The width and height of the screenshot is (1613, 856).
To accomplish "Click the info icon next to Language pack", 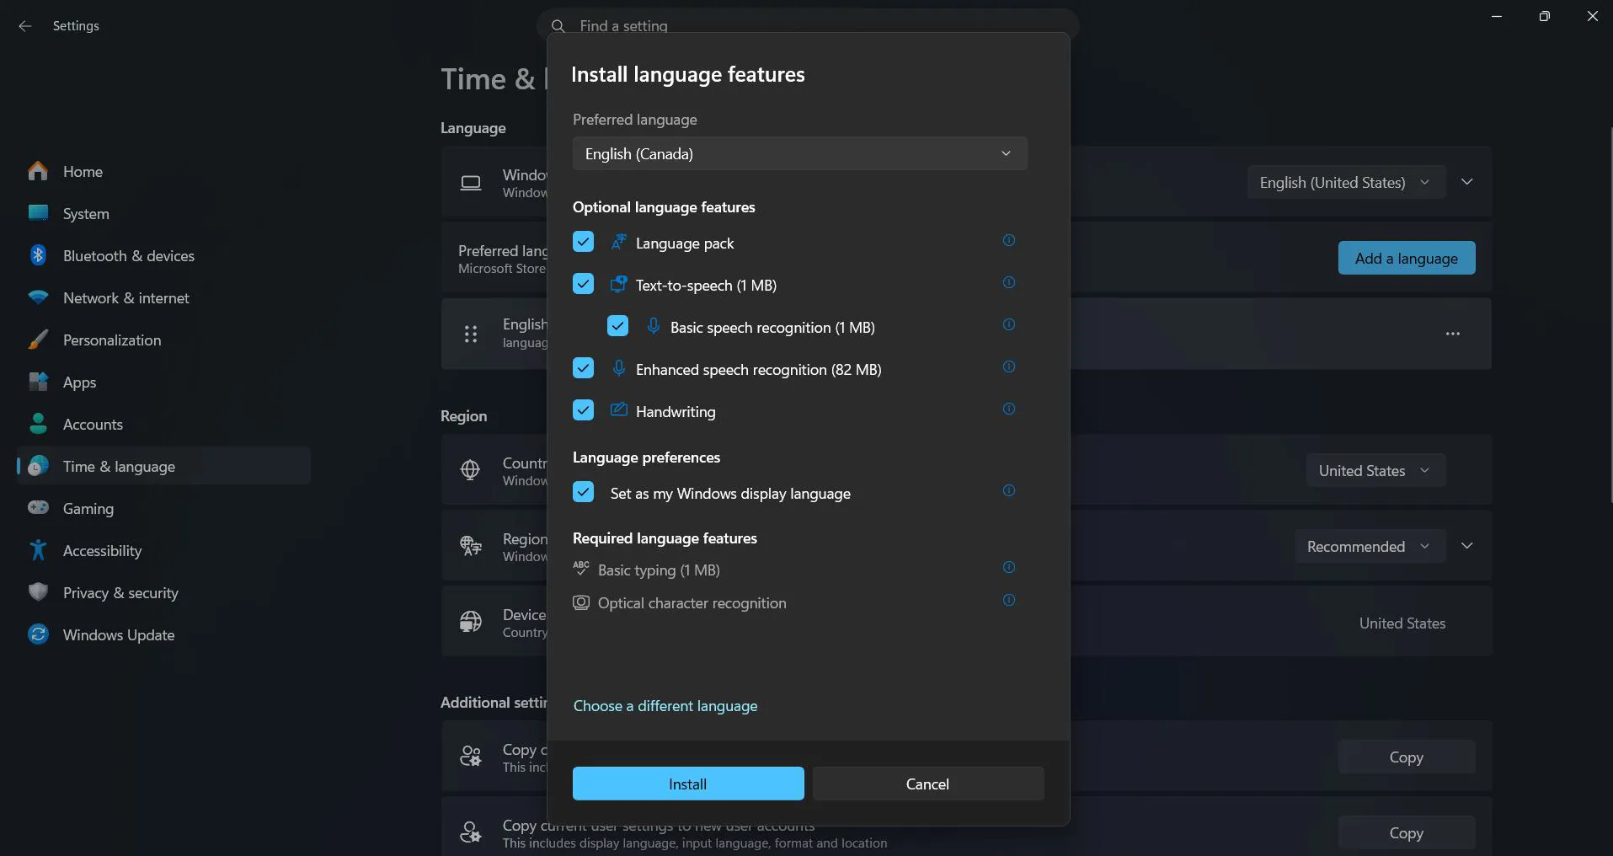I will pyautogui.click(x=1008, y=241).
